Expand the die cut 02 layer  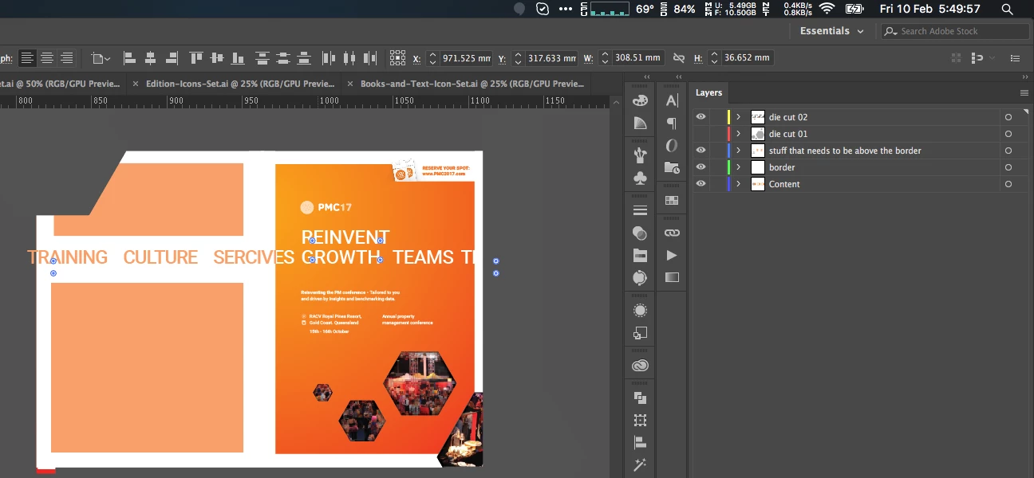(x=739, y=117)
